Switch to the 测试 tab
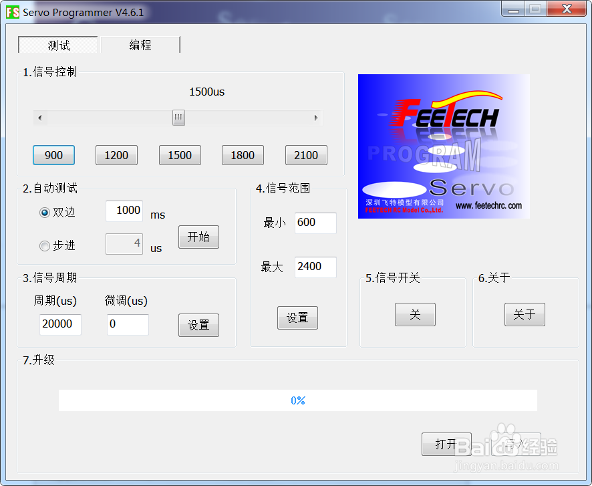 58,45
